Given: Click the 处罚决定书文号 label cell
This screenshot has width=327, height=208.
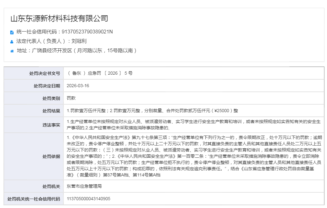Looking at the screenshot, I should coord(34,73).
